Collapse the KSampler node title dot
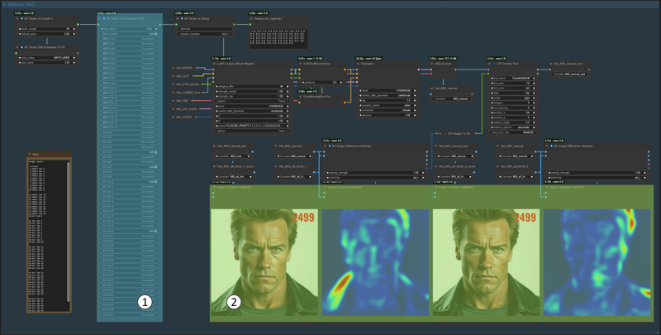Viewport: 661px width, 335px height. point(359,65)
